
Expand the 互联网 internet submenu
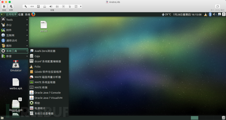(14, 35)
